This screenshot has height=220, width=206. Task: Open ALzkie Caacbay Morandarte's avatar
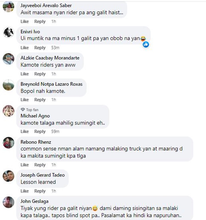click(x=8, y=59)
